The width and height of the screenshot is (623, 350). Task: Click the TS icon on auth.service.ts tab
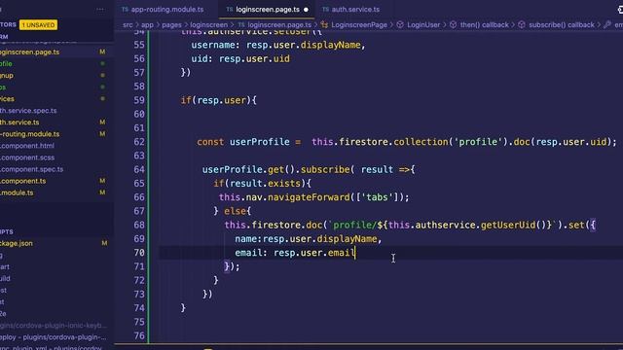[325, 9]
